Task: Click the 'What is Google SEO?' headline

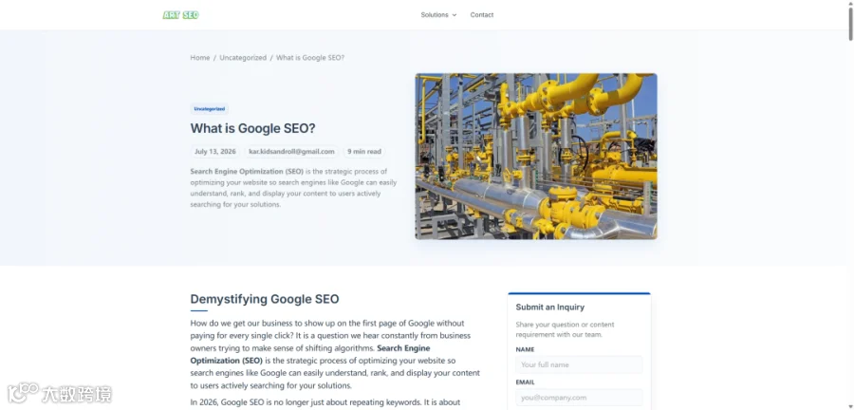Action: (252, 128)
